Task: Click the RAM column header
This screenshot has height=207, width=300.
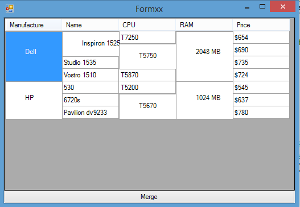Action: tap(204, 25)
